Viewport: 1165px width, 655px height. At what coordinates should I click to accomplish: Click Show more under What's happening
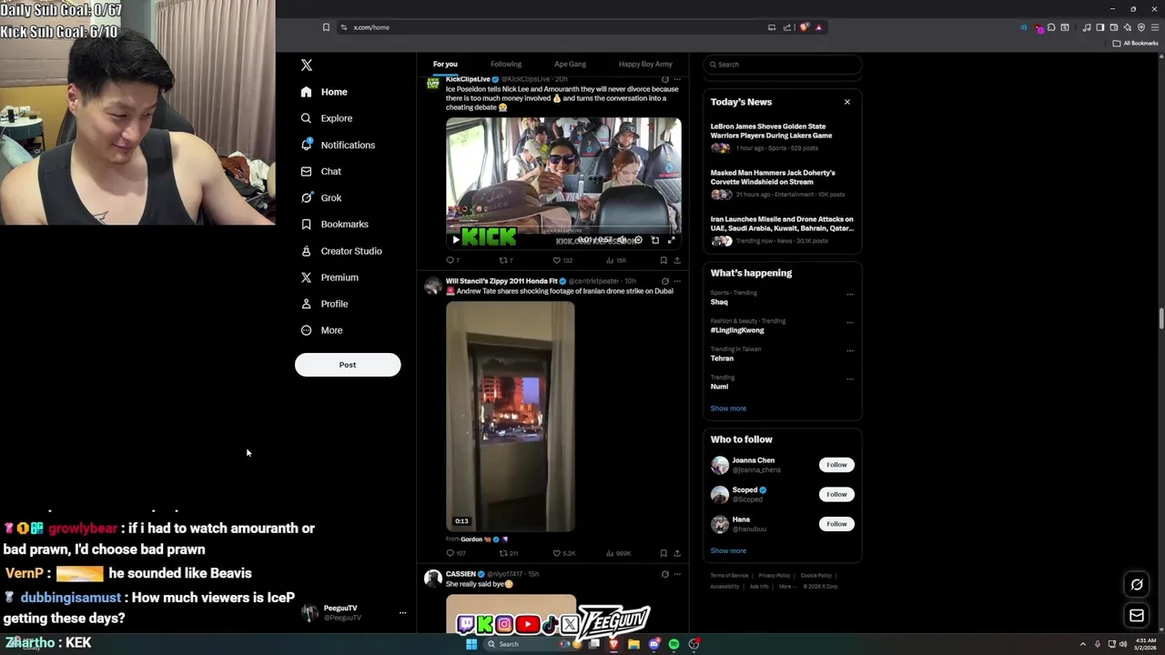pyautogui.click(x=728, y=408)
